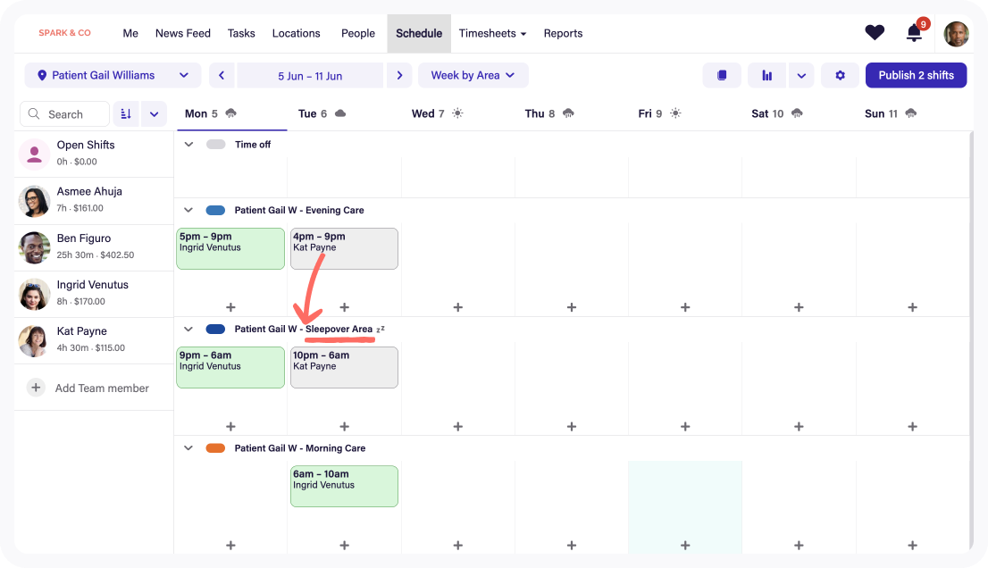Collapse the Morning Care section

pyautogui.click(x=188, y=448)
